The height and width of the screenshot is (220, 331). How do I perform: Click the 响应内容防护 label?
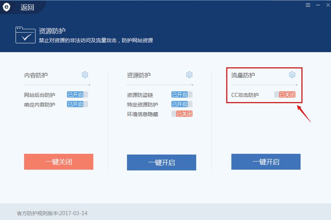tap(40, 105)
